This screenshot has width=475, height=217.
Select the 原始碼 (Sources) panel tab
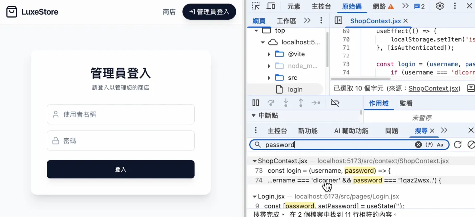pyautogui.click(x=352, y=6)
